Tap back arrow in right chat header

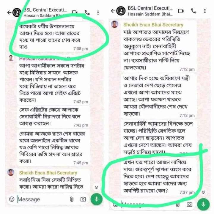(113, 11)
